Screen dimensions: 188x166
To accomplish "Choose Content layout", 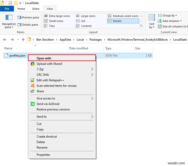I will pos(84,26).
